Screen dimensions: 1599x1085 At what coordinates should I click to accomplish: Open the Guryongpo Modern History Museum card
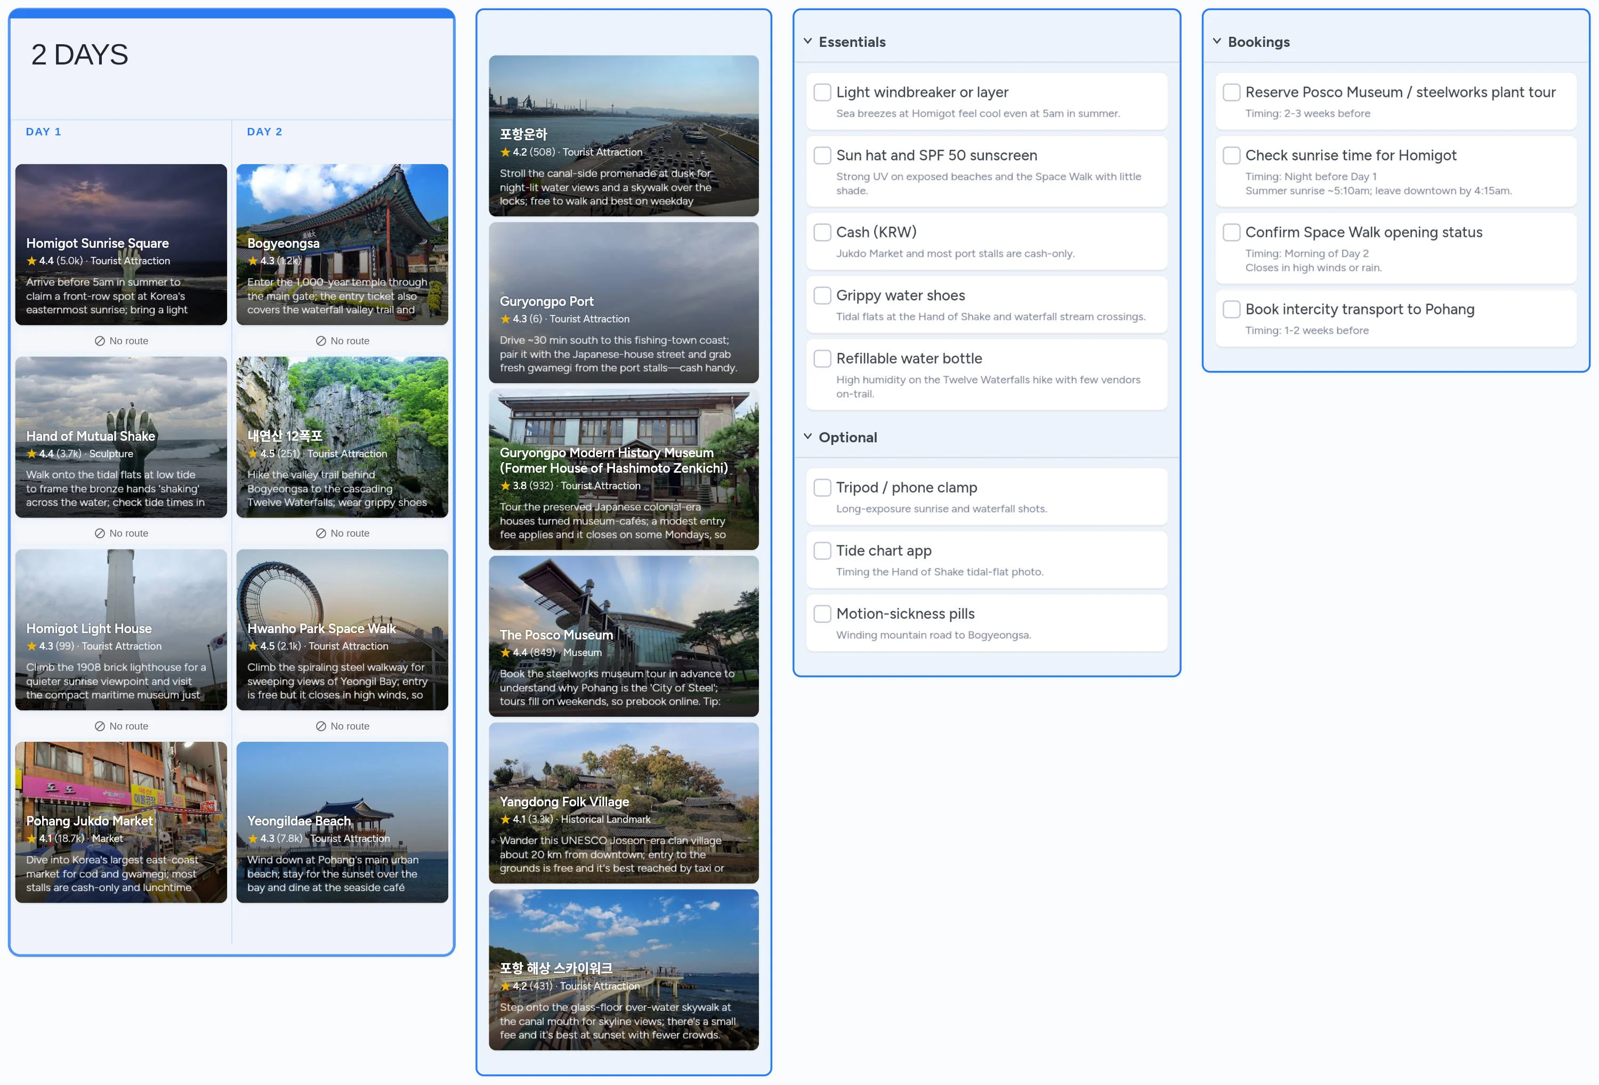click(x=624, y=469)
